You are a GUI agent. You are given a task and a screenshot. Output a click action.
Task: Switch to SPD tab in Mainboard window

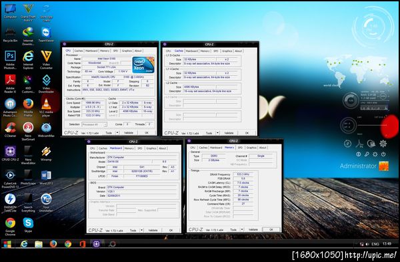click(x=139, y=148)
